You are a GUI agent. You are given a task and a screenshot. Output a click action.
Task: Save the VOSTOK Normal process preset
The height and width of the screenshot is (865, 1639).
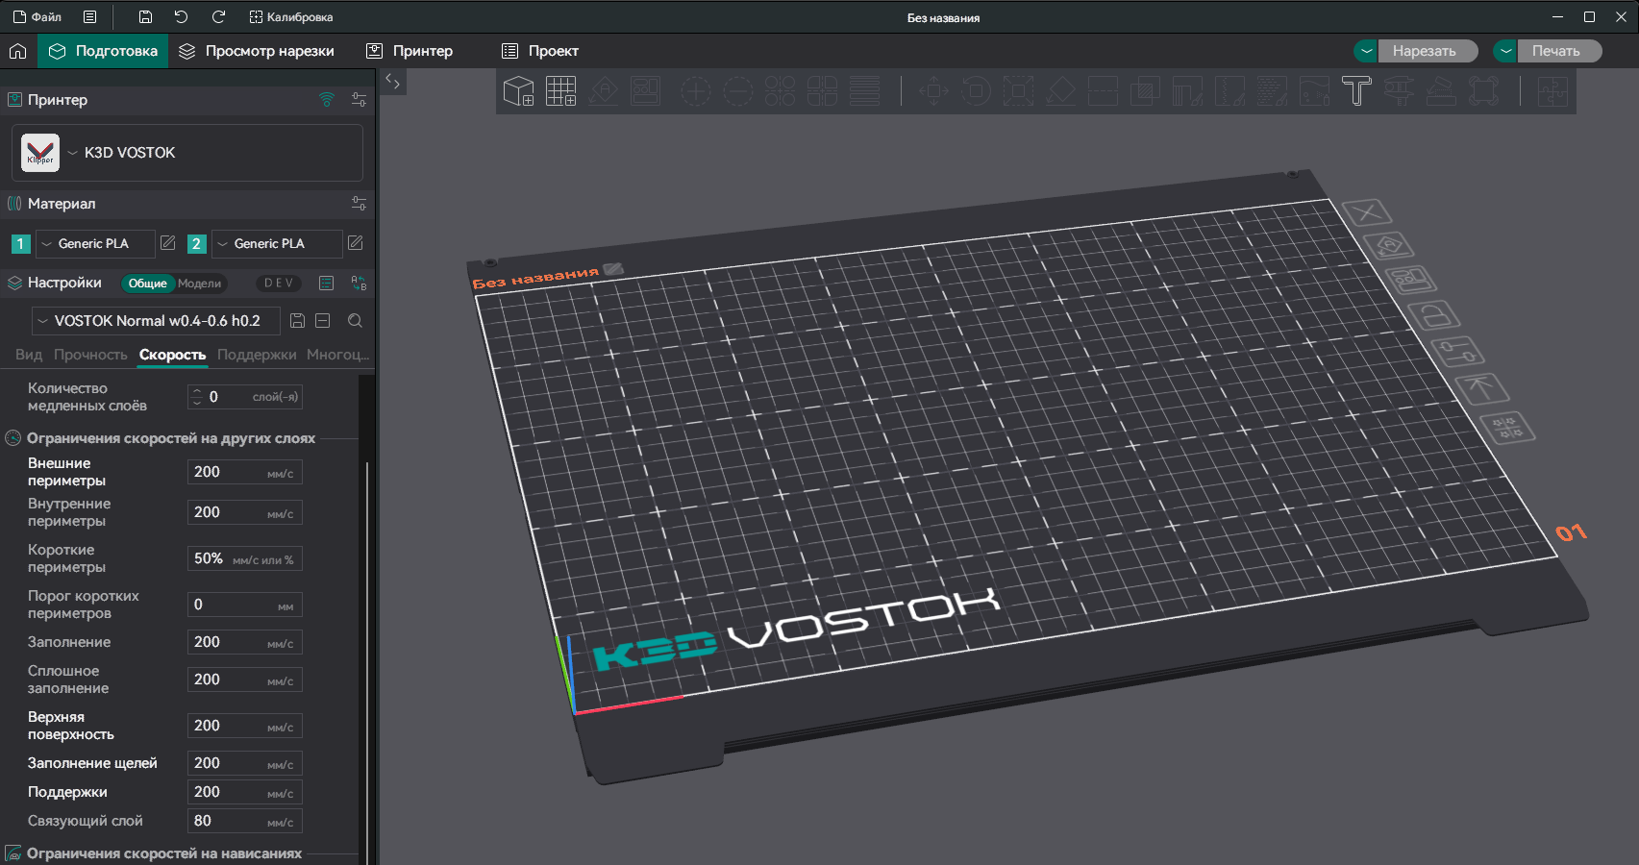click(x=297, y=321)
